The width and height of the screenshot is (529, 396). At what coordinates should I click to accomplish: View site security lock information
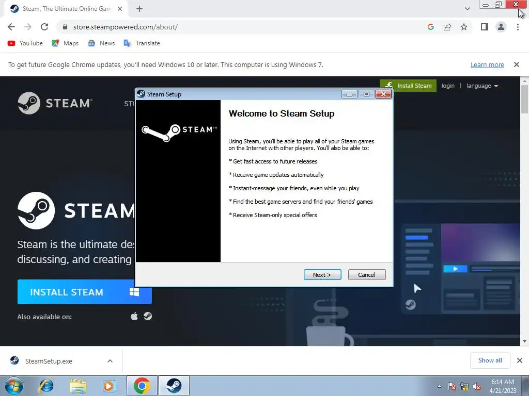pos(65,27)
